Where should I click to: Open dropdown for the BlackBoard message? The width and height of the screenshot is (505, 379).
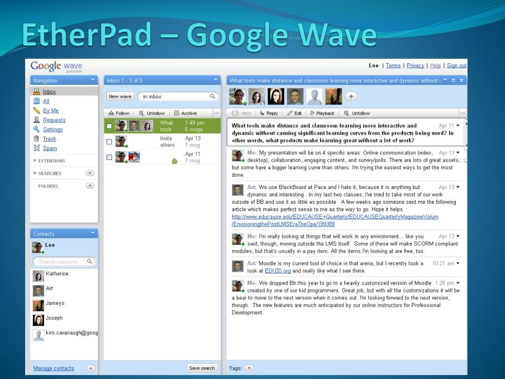pos(458,187)
